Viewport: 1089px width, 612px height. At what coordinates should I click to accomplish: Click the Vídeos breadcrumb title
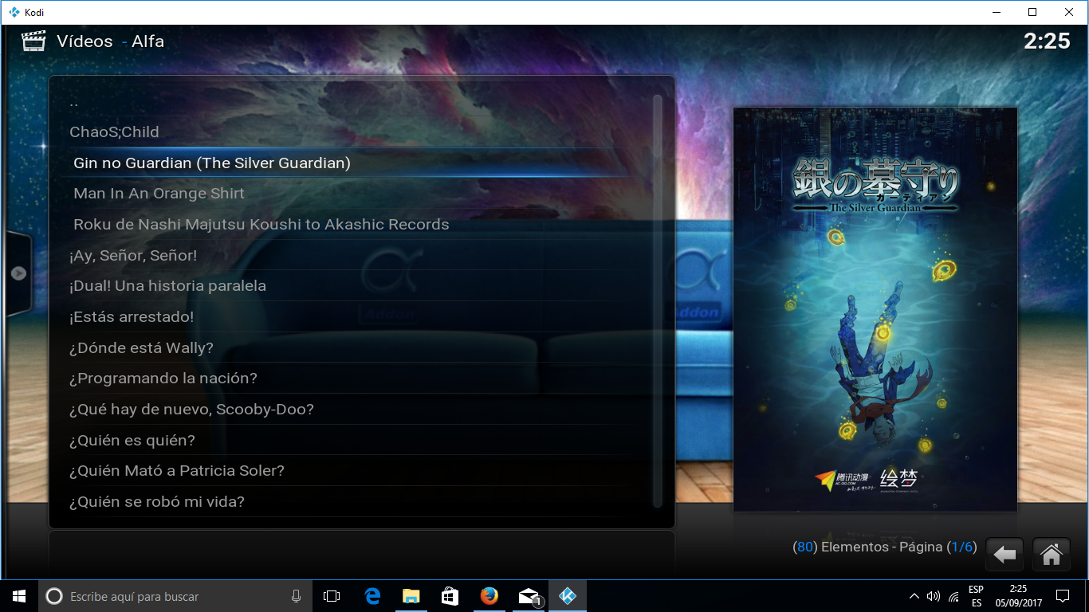[x=85, y=41]
